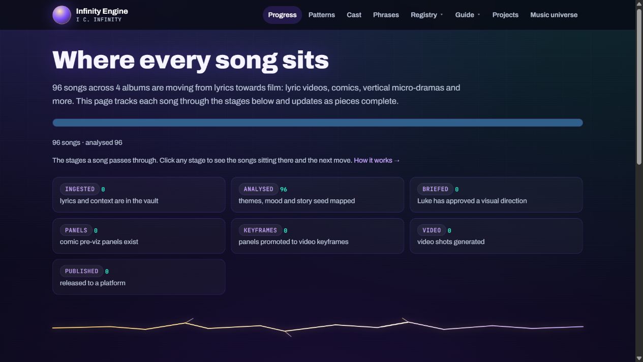Open the Projects page

pyautogui.click(x=505, y=15)
